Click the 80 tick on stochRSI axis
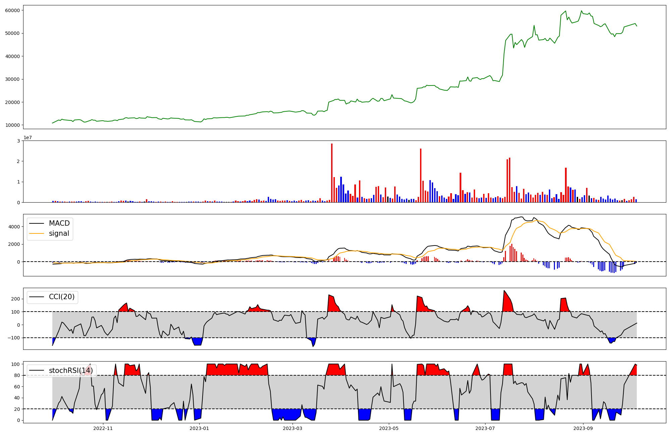Screen dimensions: 671x436 pyautogui.click(x=17, y=376)
